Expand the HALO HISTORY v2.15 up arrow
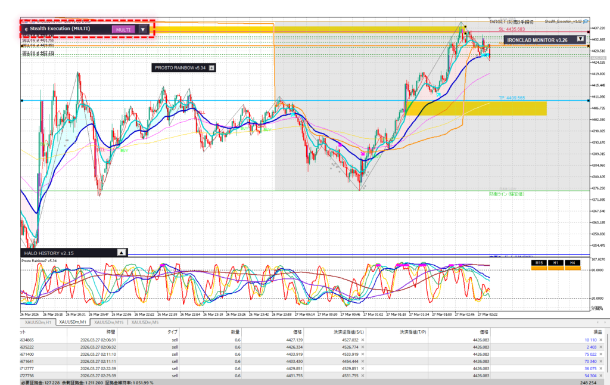610x385 pixels. (122, 252)
